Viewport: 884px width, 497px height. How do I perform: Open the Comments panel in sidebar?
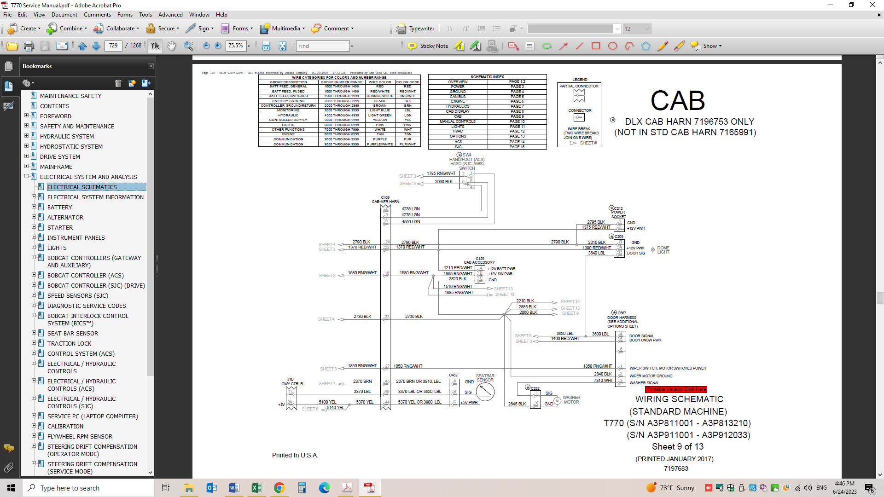point(8,448)
